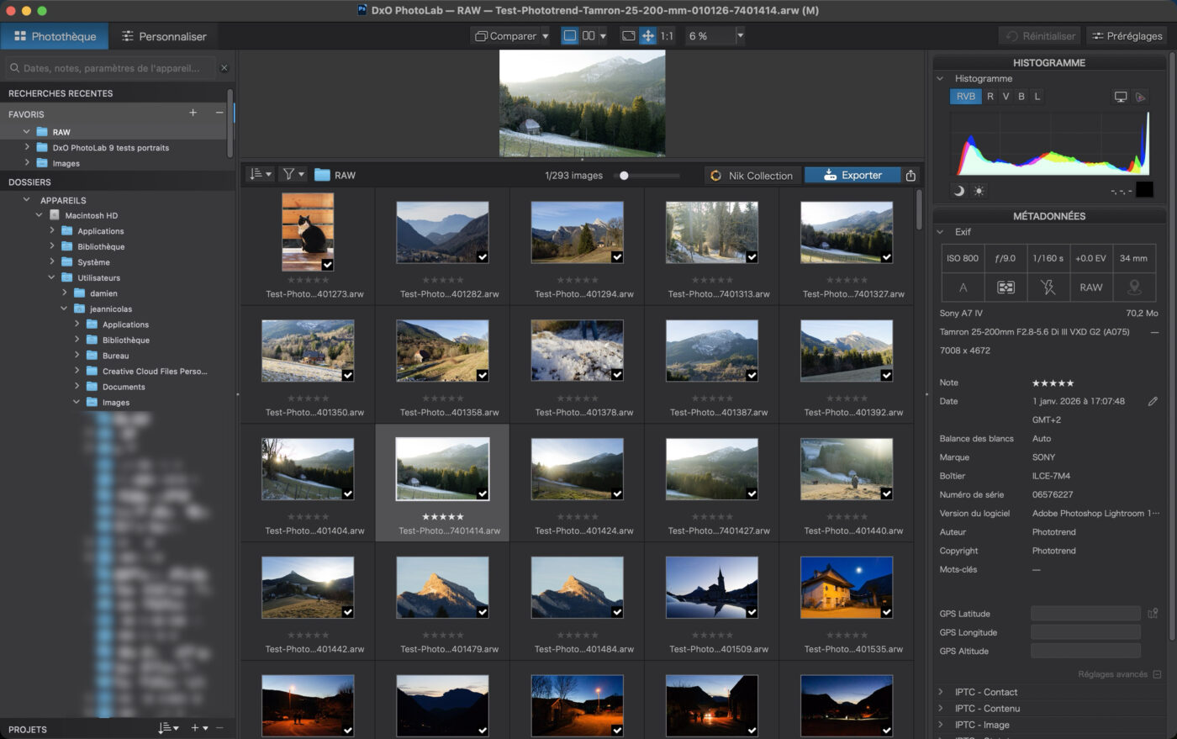Click the flash indicator icon in Exif panel
The image size is (1177, 739).
click(1048, 287)
